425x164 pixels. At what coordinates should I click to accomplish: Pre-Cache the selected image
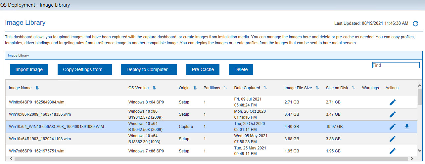[x=203, y=69]
